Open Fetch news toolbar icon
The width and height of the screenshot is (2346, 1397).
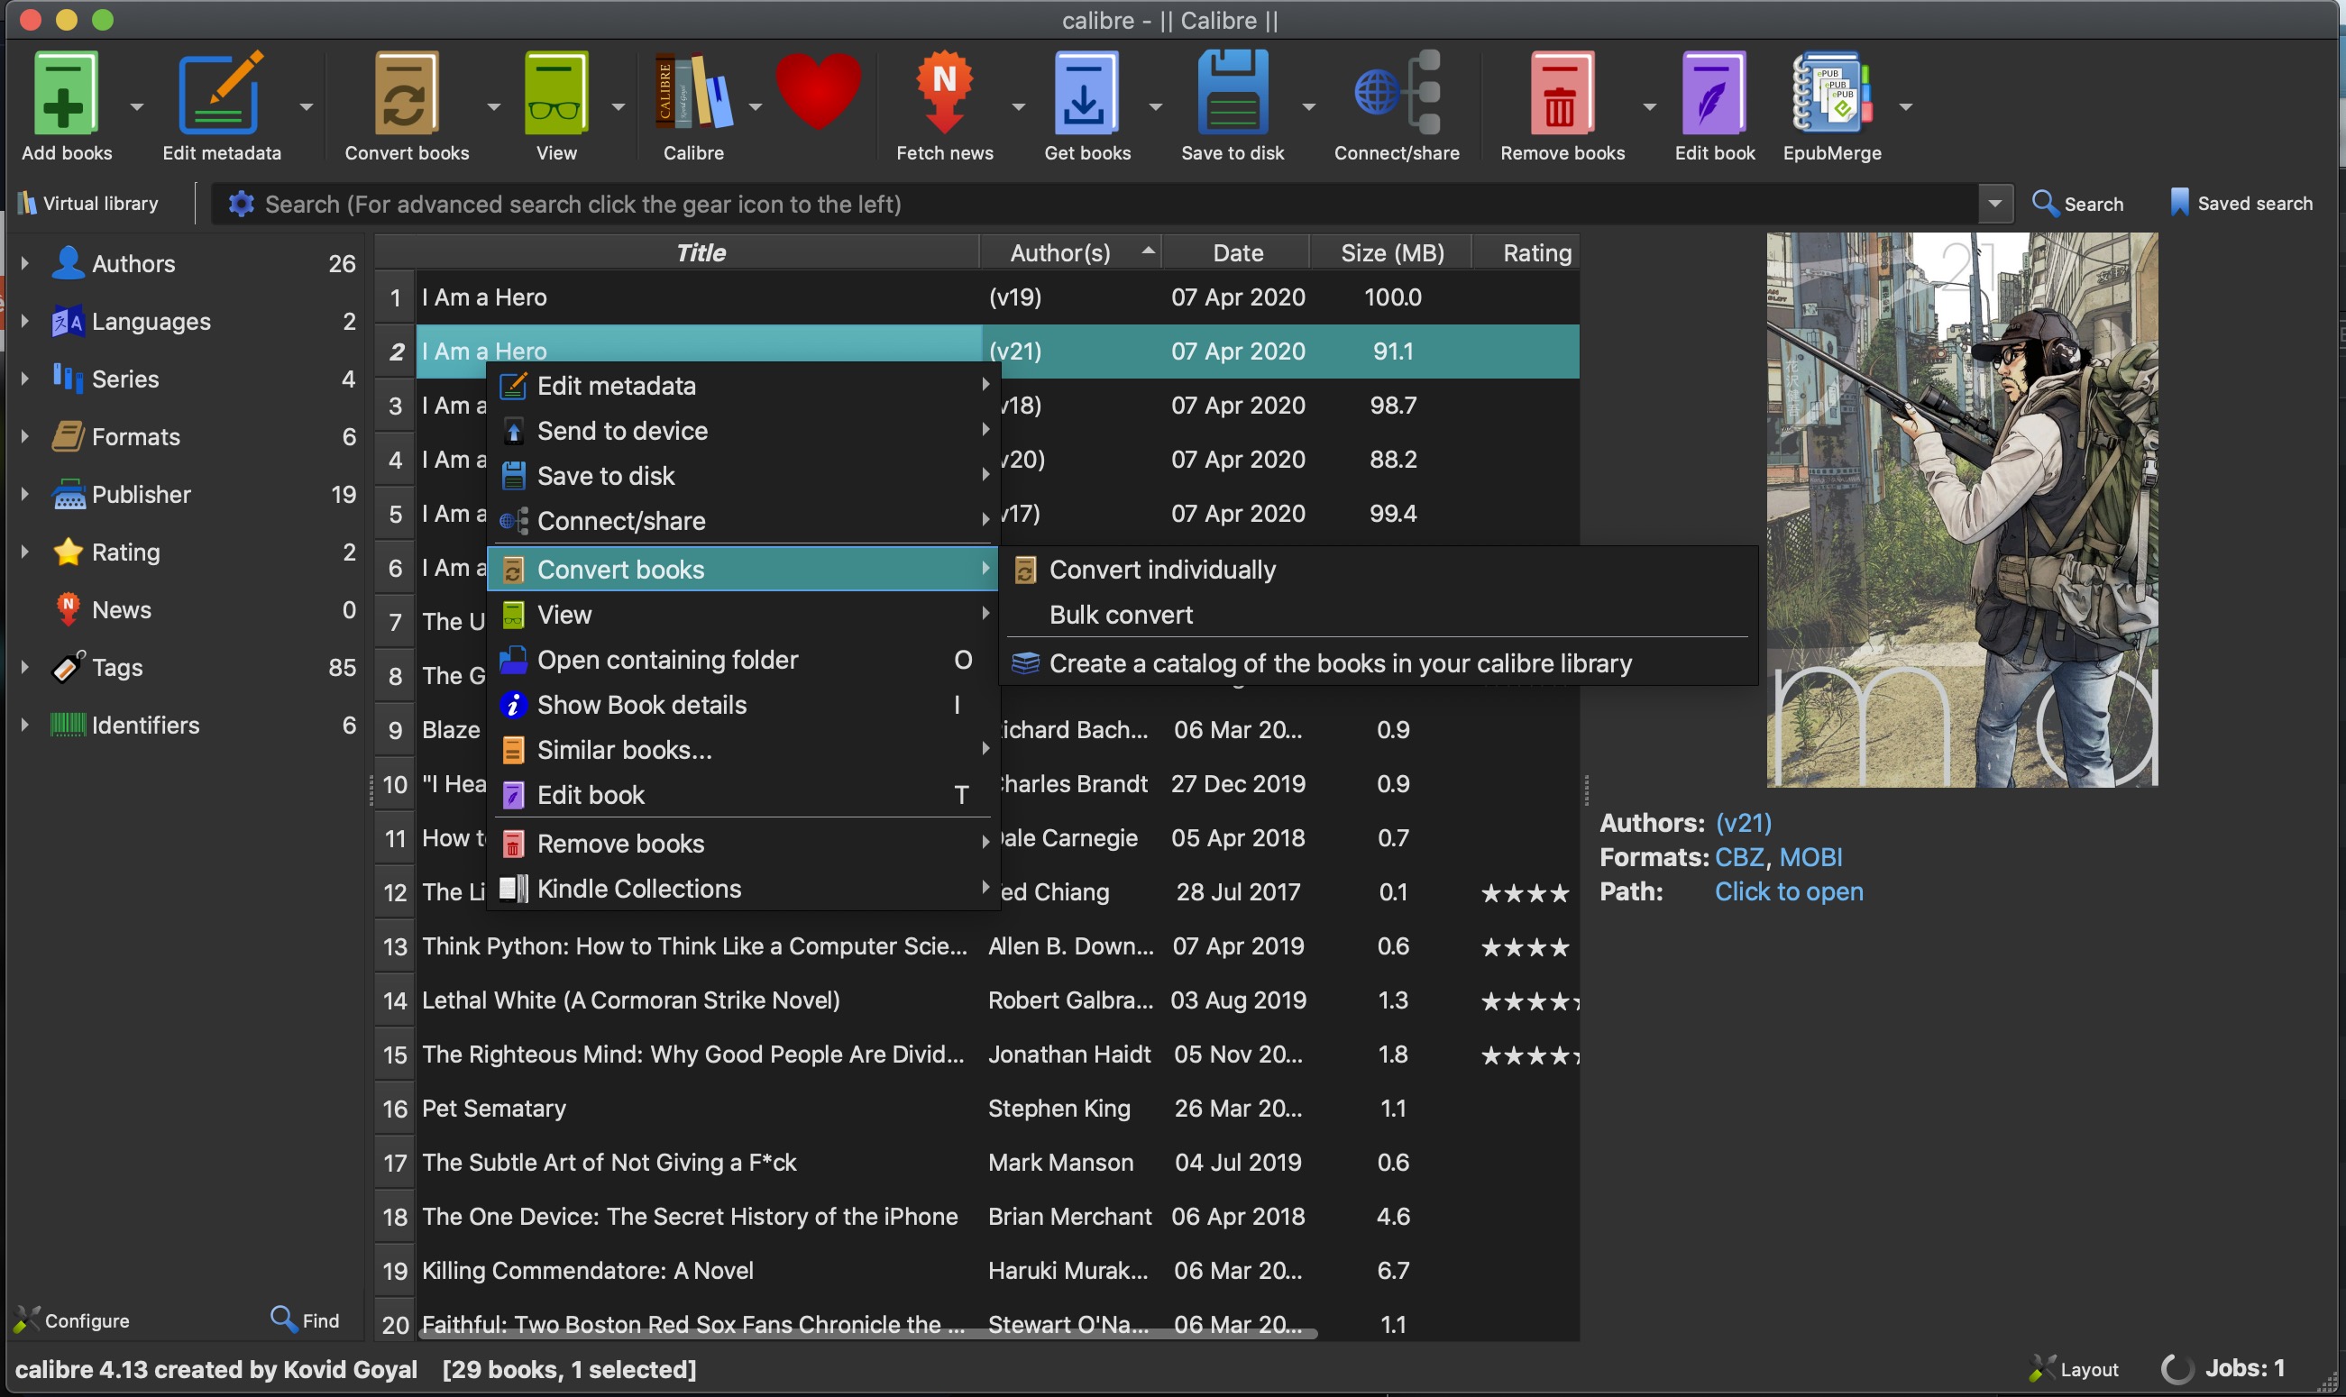pos(944,93)
